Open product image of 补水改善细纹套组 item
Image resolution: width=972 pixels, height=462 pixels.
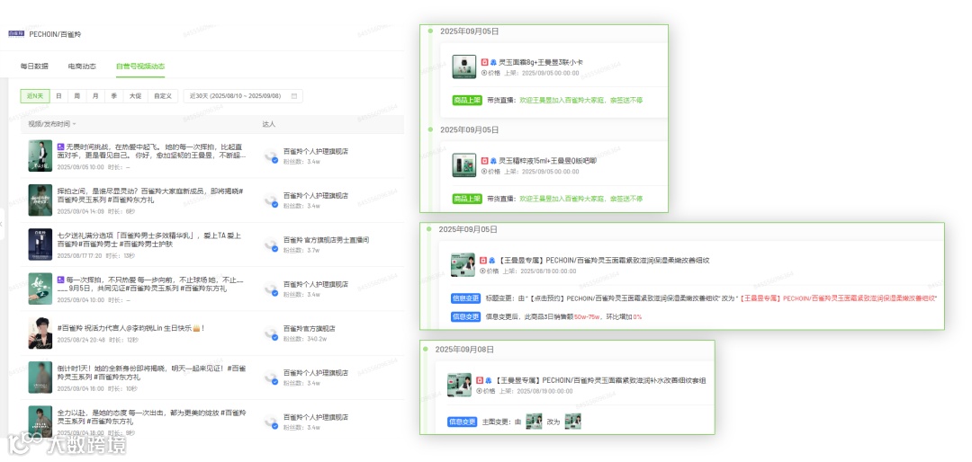coord(459,386)
